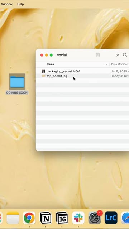Open System Settings from the Dock

click(95, 218)
